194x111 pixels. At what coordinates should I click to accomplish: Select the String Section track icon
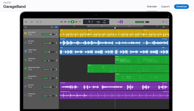(26, 77)
